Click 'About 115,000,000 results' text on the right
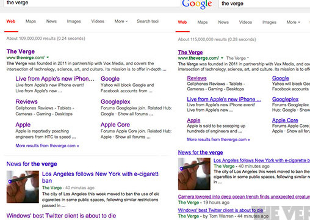The width and height of the screenshot is (310, 220). 217,39
